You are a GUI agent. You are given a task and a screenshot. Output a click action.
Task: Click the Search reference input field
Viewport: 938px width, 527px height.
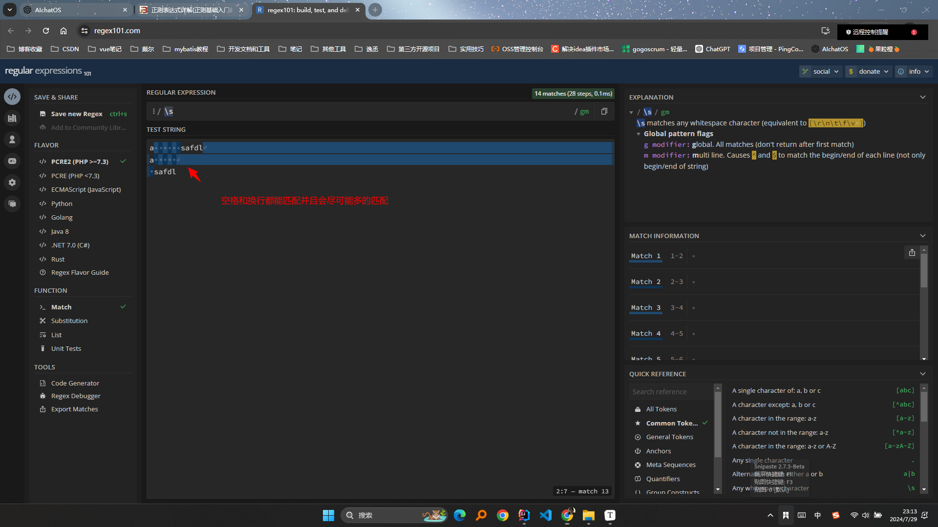pyautogui.click(x=670, y=391)
